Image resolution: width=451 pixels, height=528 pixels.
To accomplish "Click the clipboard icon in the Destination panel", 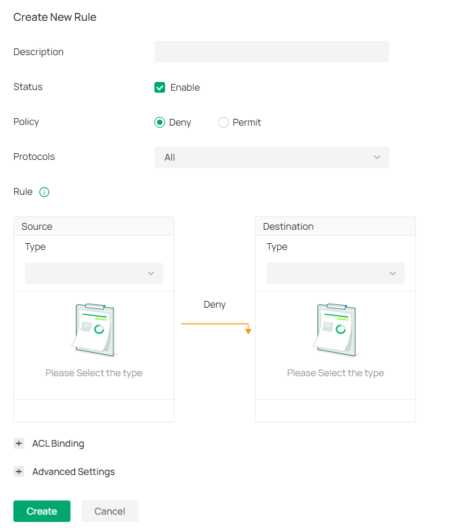I will point(336,330).
